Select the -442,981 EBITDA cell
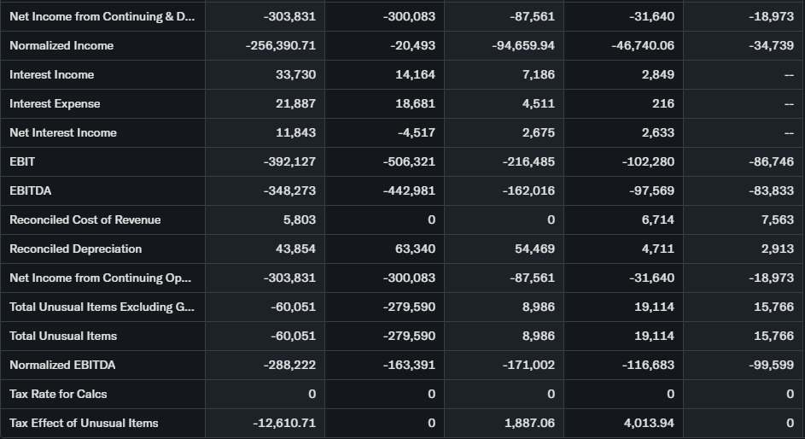This screenshot has height=439, width=805. (409, 190)
